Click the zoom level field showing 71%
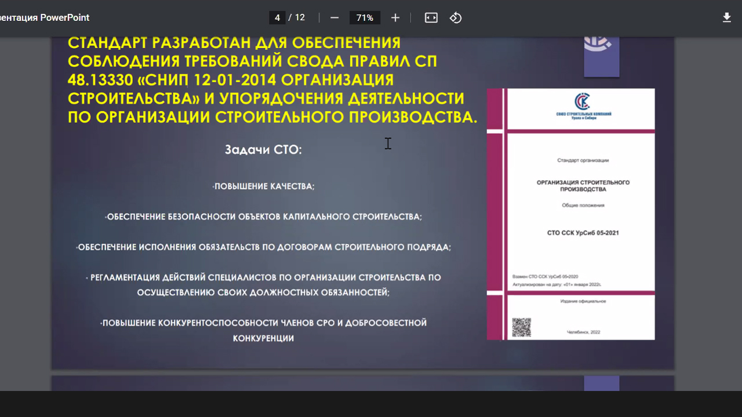Screen dimensions: 742x417 click(x=365, y=18)
